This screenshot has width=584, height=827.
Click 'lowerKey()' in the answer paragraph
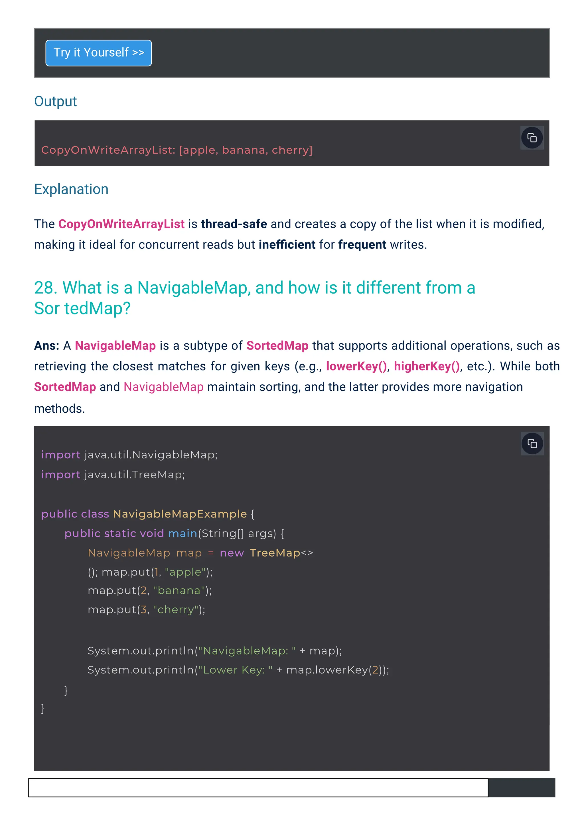(x=356, y=366)
